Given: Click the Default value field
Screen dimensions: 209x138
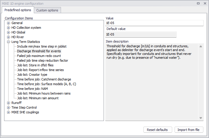Looking at the screenshot, I should click(x=141, y=34).
